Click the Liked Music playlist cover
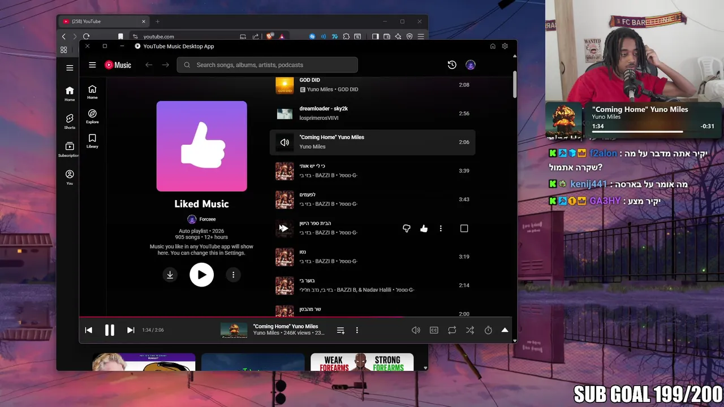 (x=202, y=146)
